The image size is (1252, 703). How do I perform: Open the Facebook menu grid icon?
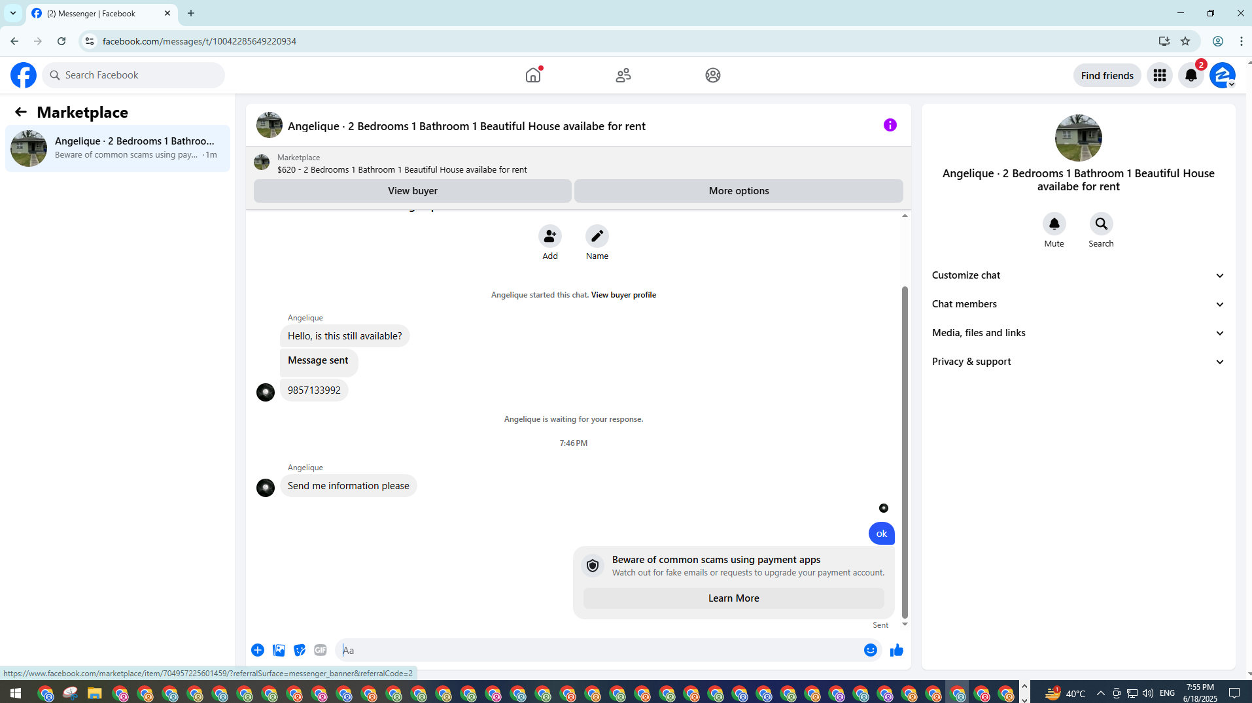1160,75
